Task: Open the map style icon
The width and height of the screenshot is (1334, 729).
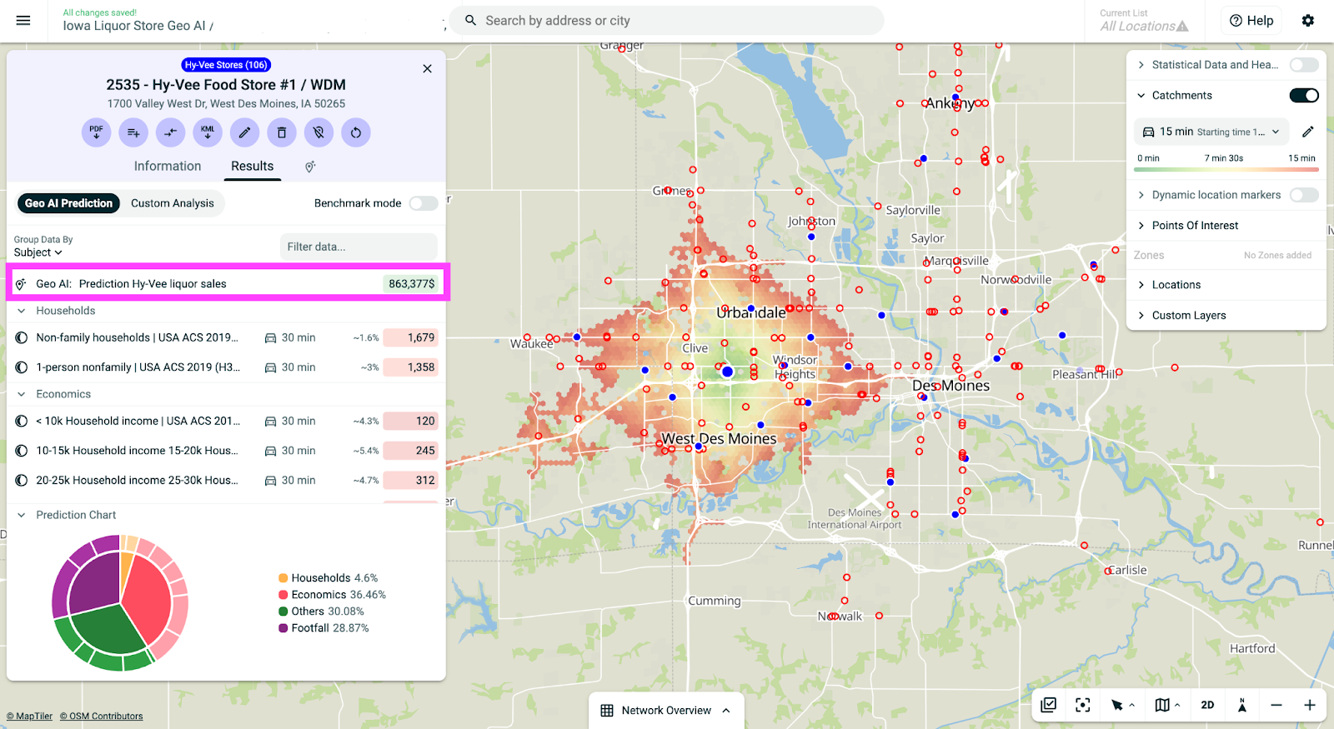Action: [x=1162, y=705]
